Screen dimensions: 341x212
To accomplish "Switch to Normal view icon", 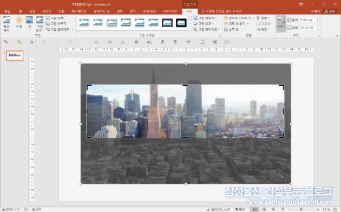I will pos(254,209).
